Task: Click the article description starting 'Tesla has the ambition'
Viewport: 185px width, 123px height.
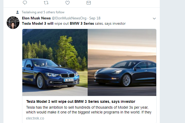Action: click(x=89, y=109)
